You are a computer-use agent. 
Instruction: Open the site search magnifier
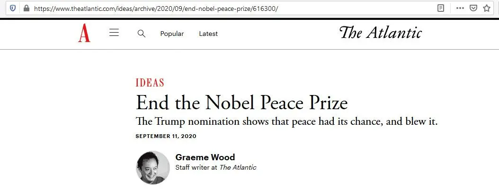pyautogui.click(x=141, y=34)
